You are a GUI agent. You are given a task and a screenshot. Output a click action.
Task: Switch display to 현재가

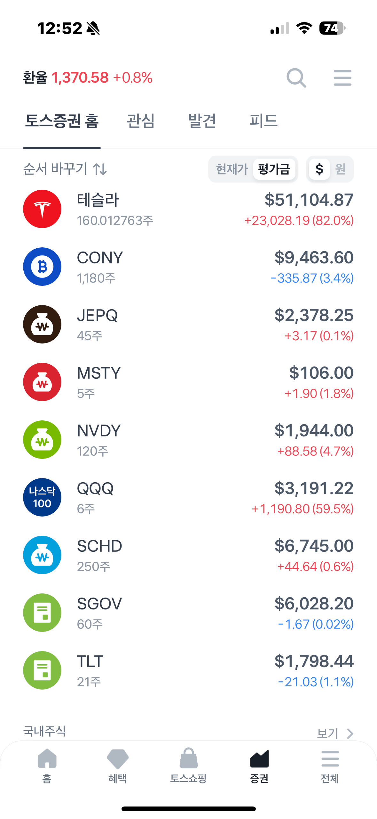[x=232, y=169]
